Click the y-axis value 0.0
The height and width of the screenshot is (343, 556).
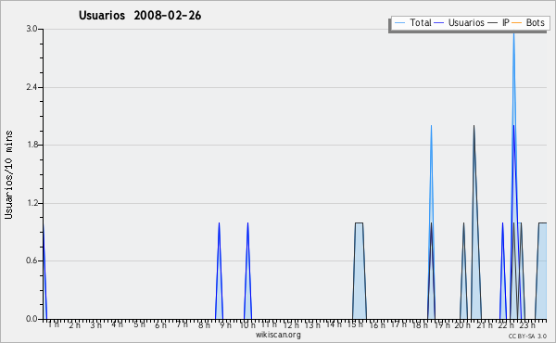(x=32, y=319)
